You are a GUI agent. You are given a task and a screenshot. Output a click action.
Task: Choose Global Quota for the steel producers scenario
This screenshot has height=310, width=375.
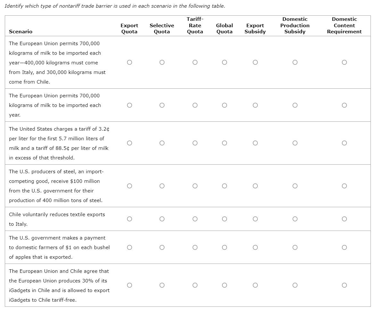(225, 186)
